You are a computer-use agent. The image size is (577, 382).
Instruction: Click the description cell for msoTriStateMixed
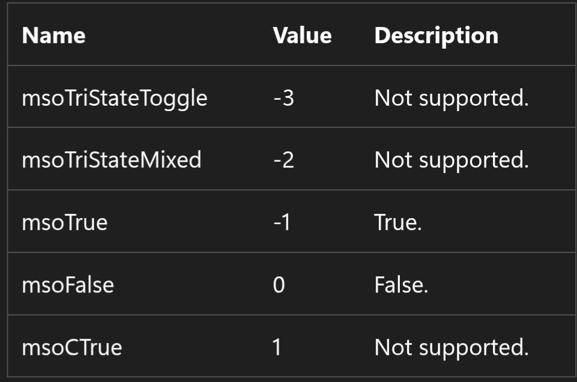(451, 160)
